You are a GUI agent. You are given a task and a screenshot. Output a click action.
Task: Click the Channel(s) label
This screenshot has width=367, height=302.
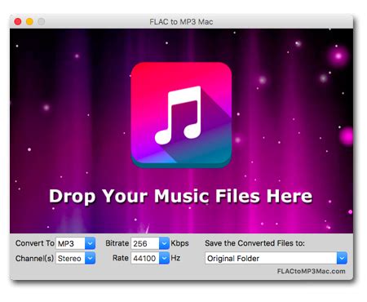coord(34,258)
